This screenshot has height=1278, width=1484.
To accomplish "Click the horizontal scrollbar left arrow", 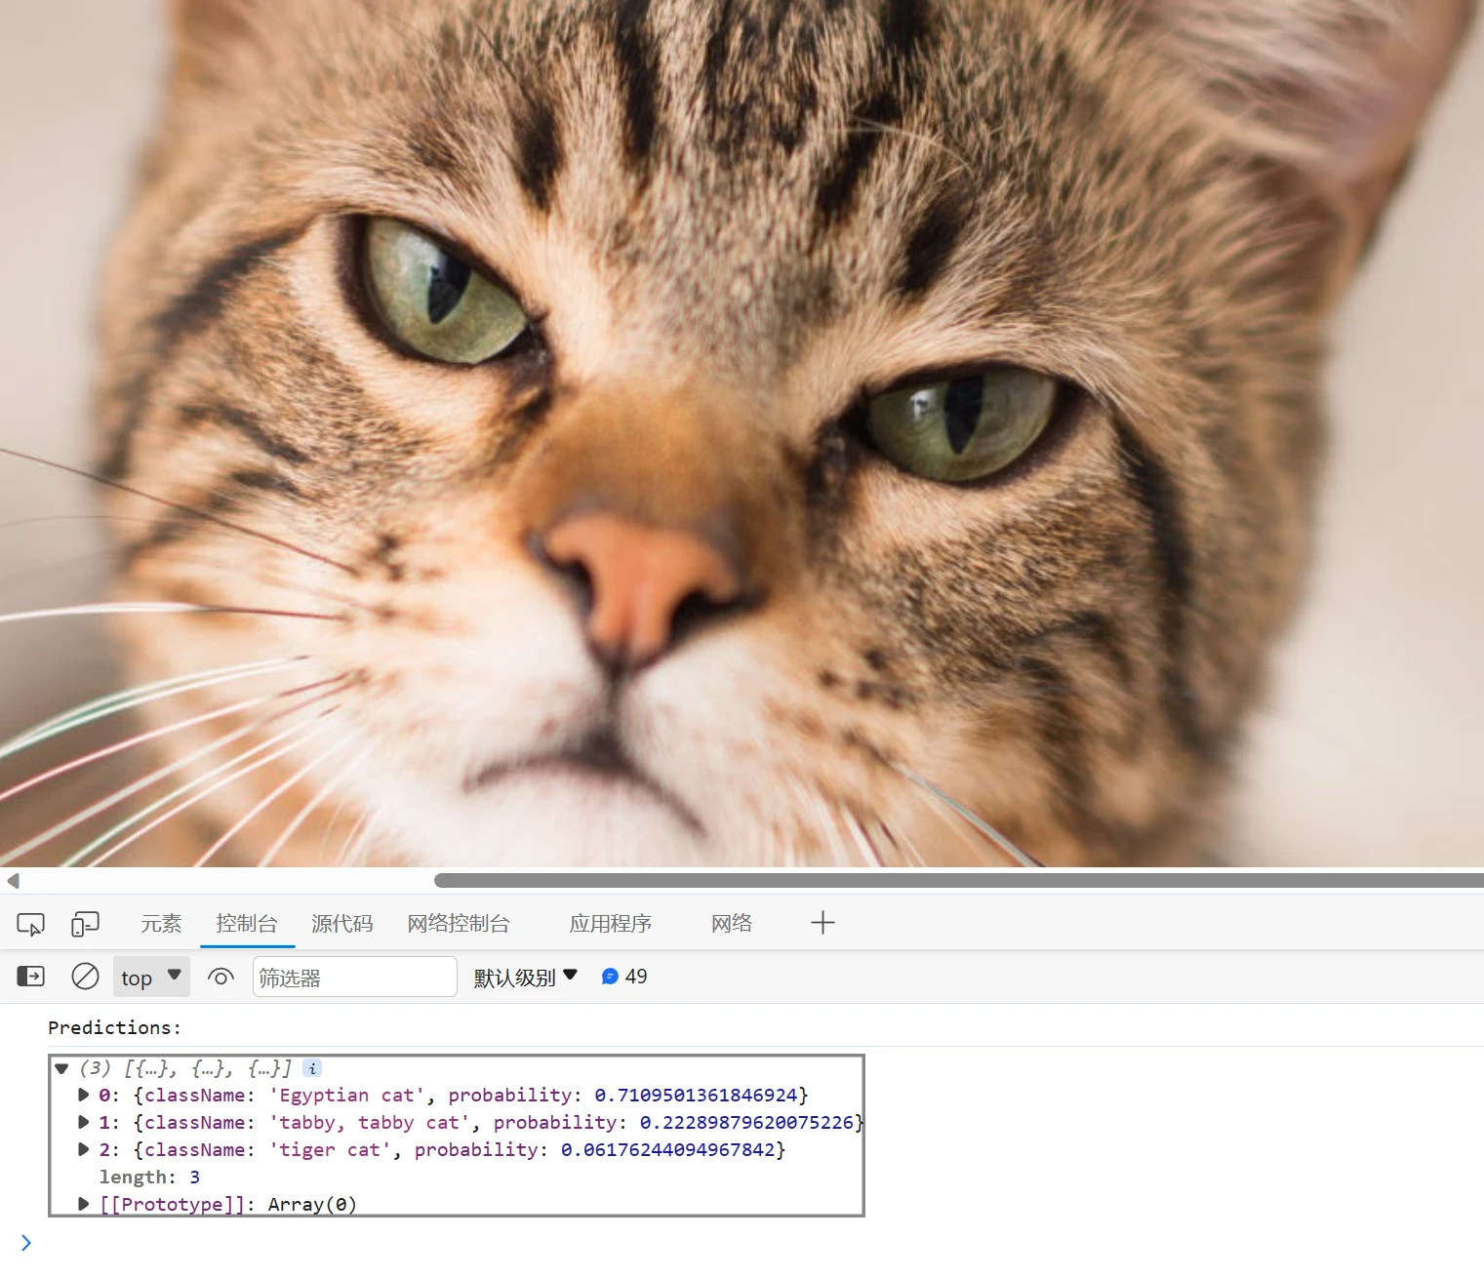I will [x=13, y=881].
